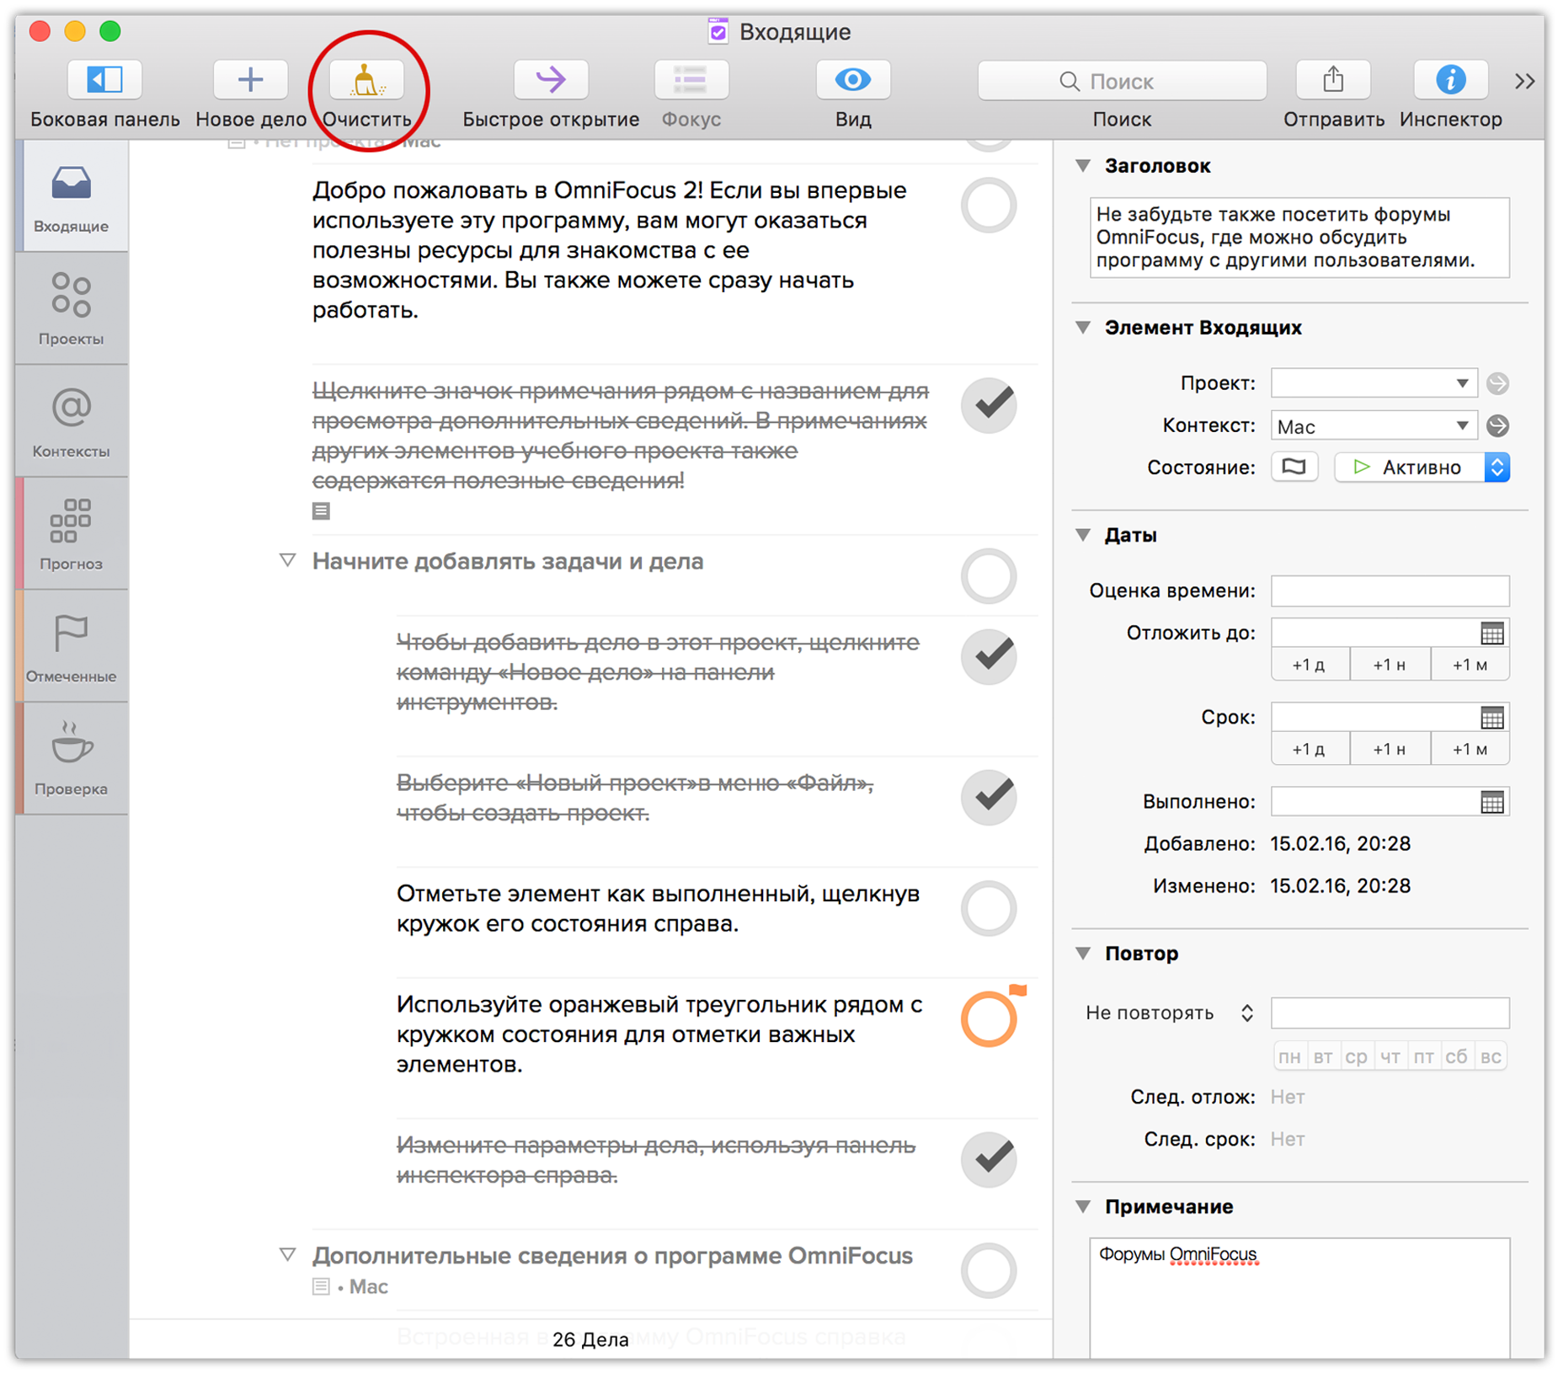
Task: Collapse the Заголовок inspector section
Action: 1084,166
